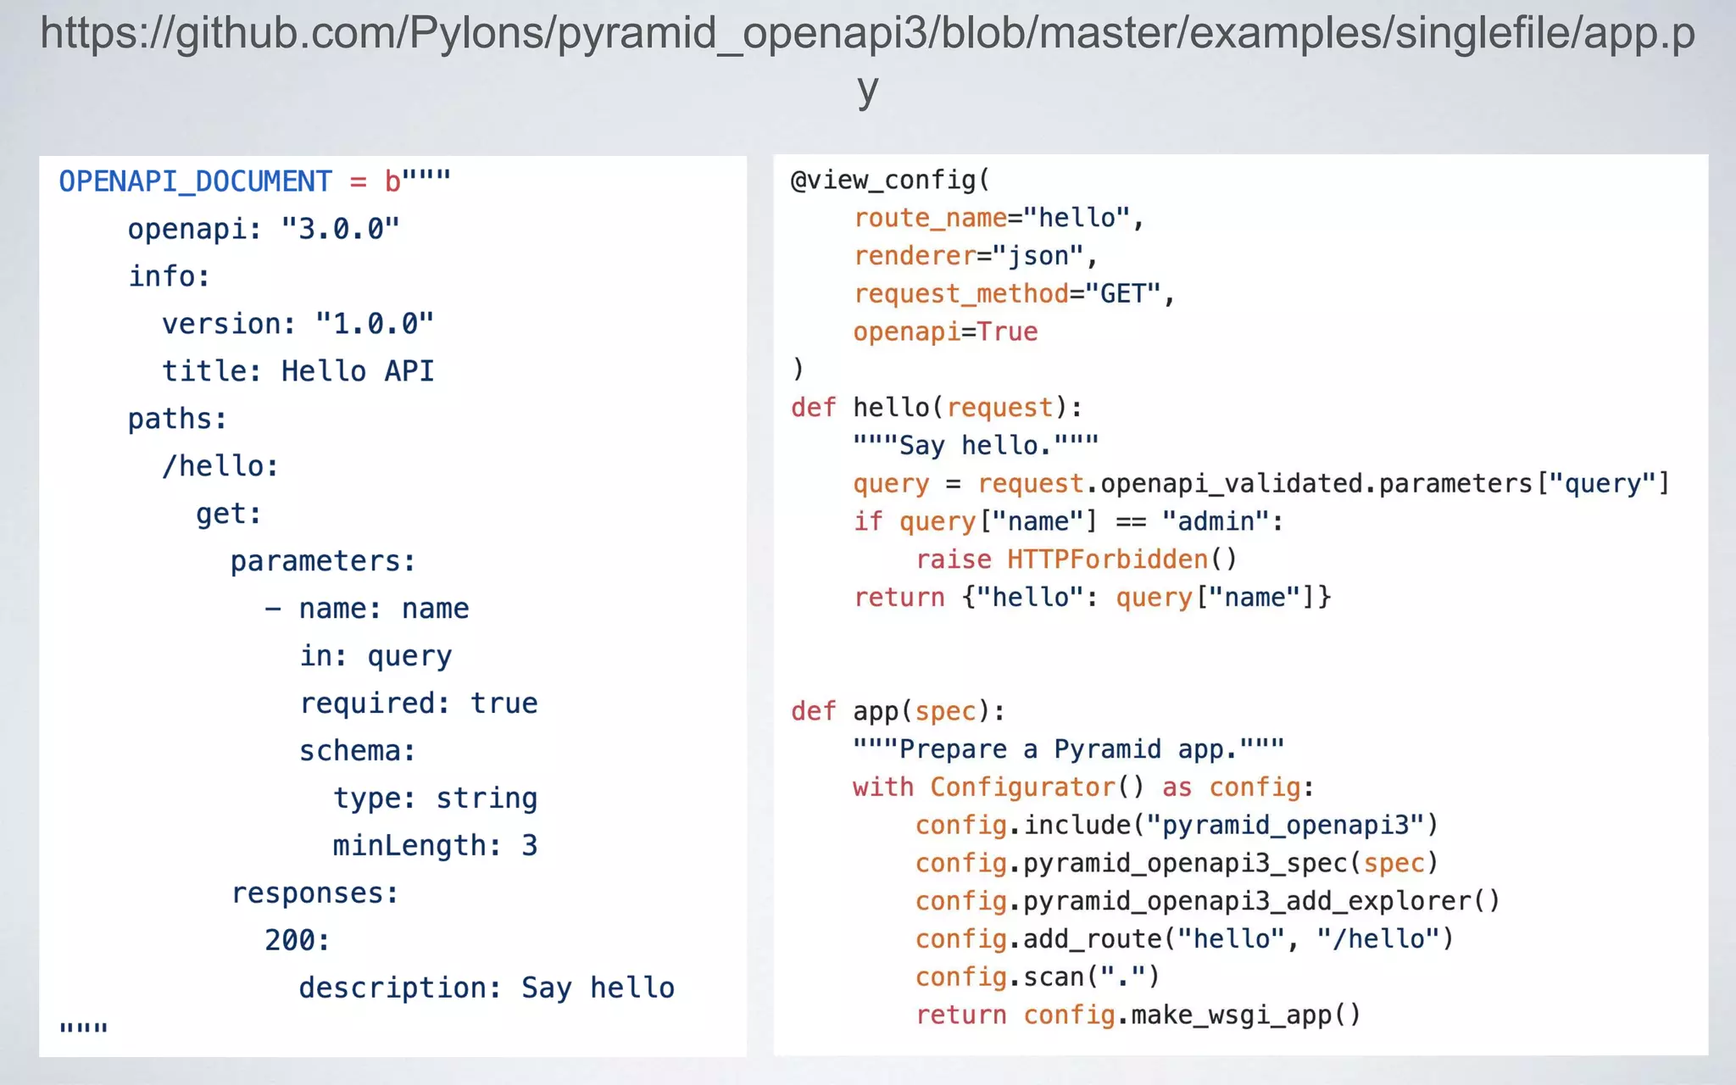Click the 'minLength: 3' line
This screenshot has width=1736, height=1085.
coord(435,846)
